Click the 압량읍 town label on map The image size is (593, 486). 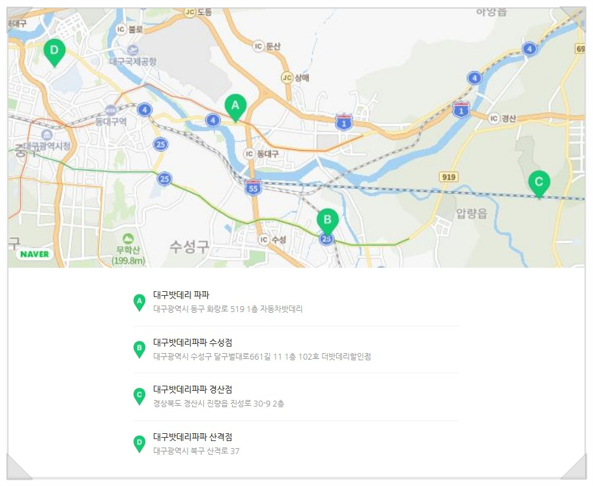471,214
